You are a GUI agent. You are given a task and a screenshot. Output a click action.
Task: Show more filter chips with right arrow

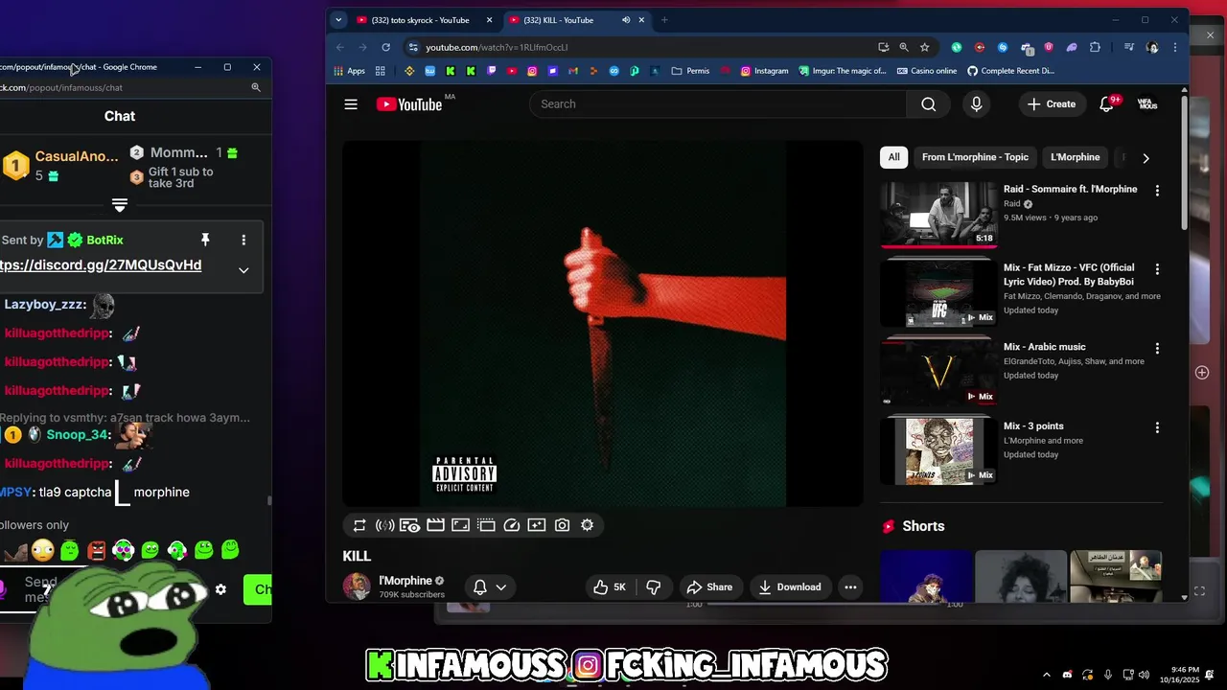[1146, 158]
